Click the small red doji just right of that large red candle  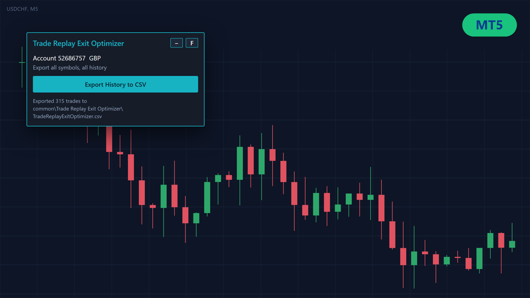(x=120, y=153)
